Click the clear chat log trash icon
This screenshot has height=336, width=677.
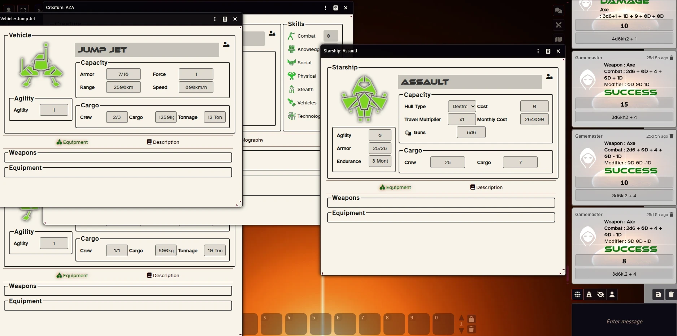(x=671, y=294)
